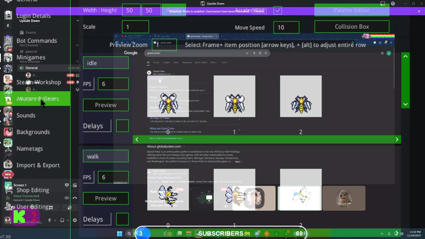Click Preview button for idle animation
425x239 pixels.
tap(106, 105)
